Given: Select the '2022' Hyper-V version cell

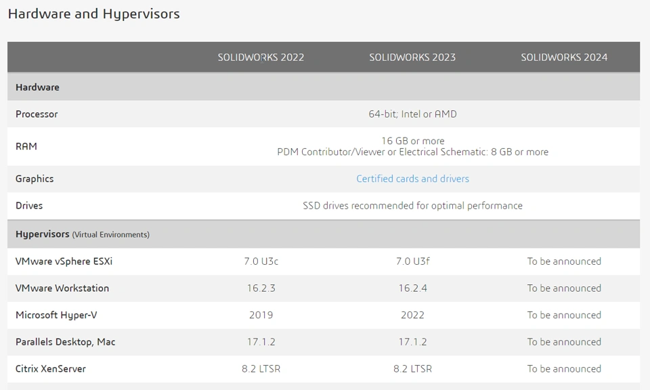Looking at the screenshot, I should [x=412, y=315].
